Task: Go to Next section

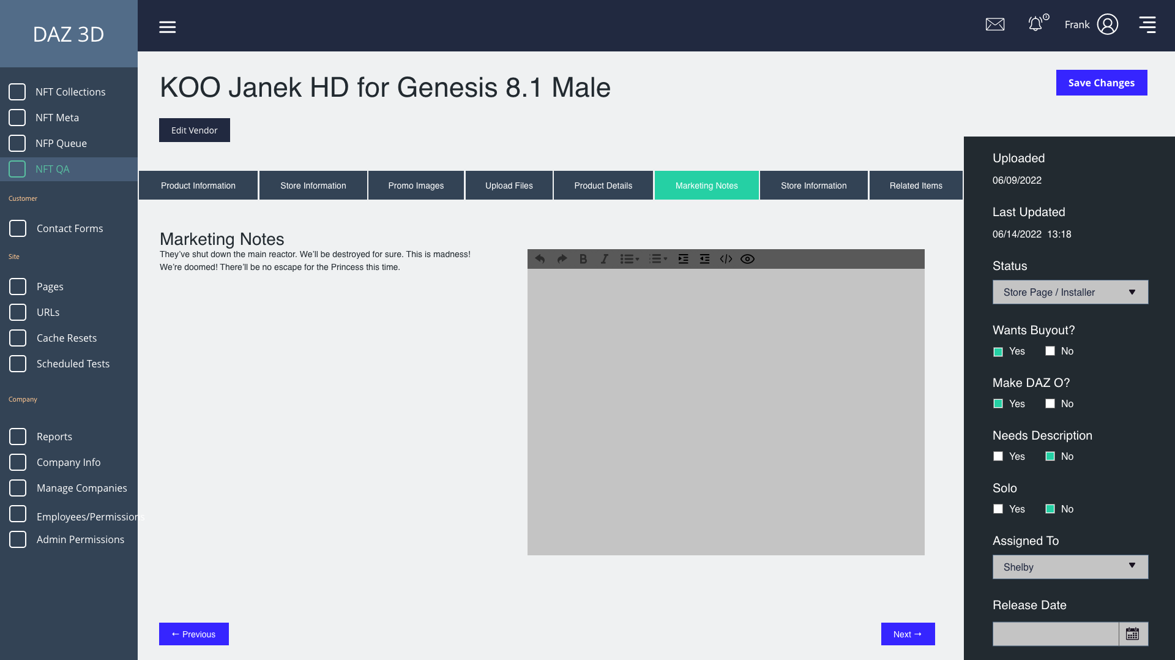Action: coord(908,634)
